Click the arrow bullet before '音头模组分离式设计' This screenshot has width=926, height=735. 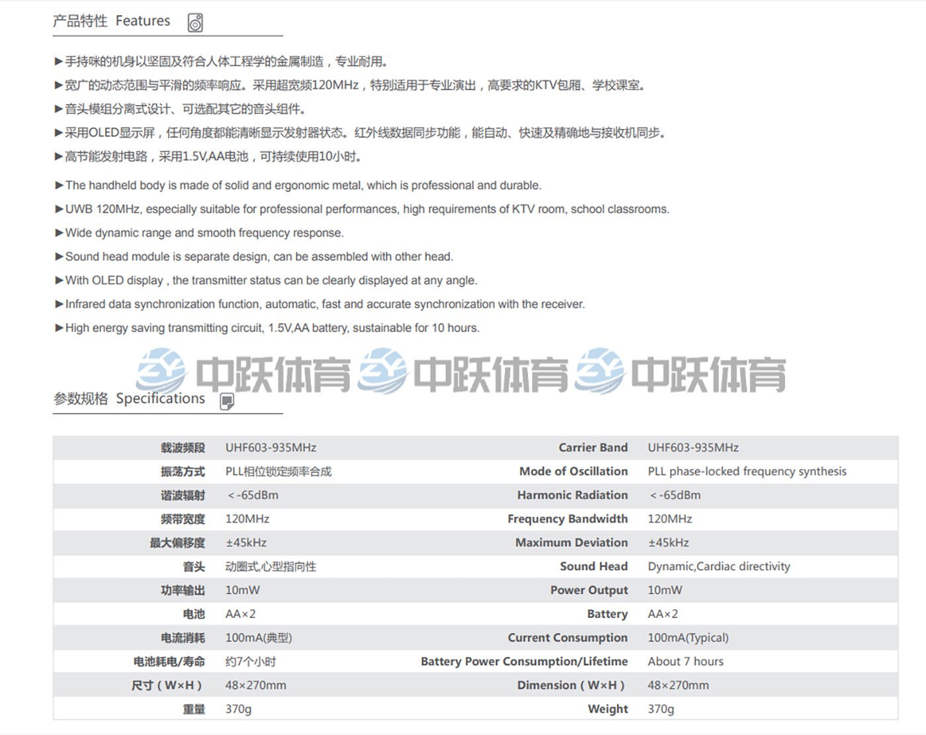coord(58,109)
